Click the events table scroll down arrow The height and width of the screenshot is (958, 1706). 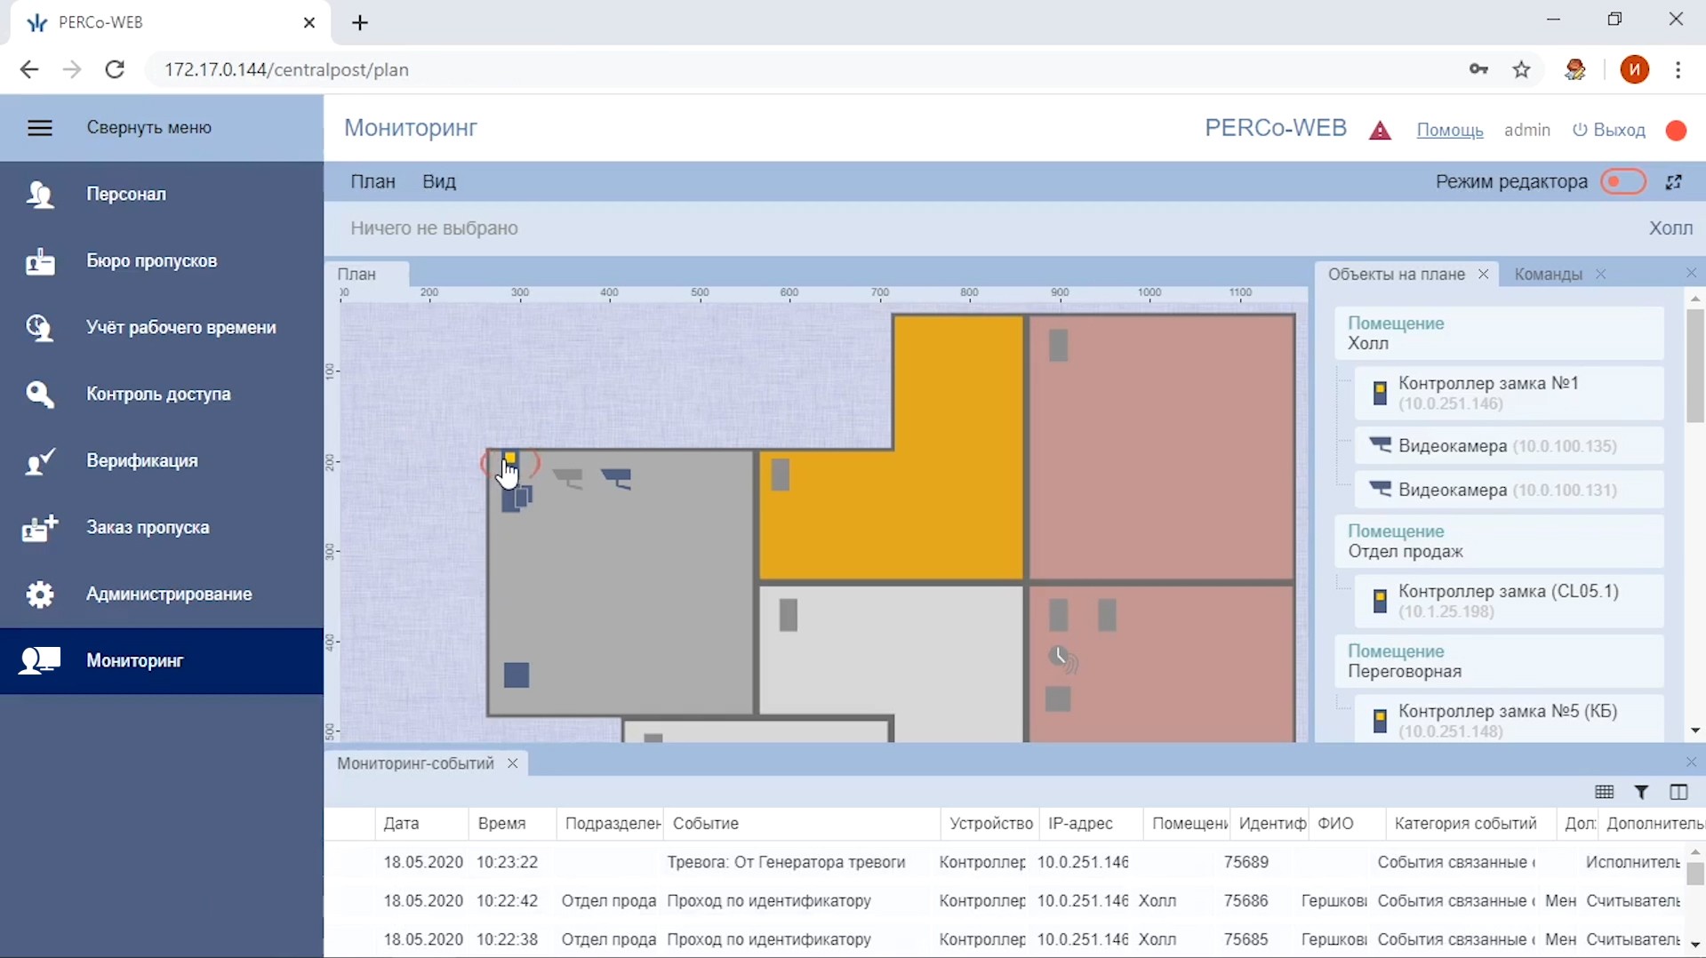pos(1694,946)
